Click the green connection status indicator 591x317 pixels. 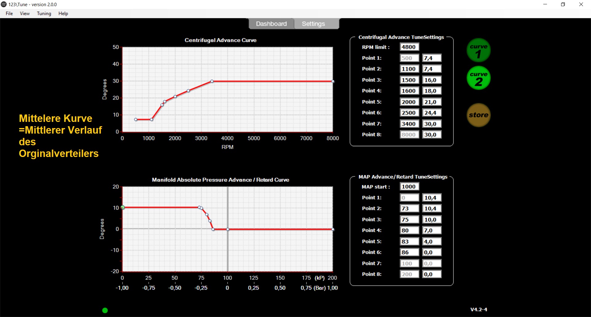[x=105, y=310]
